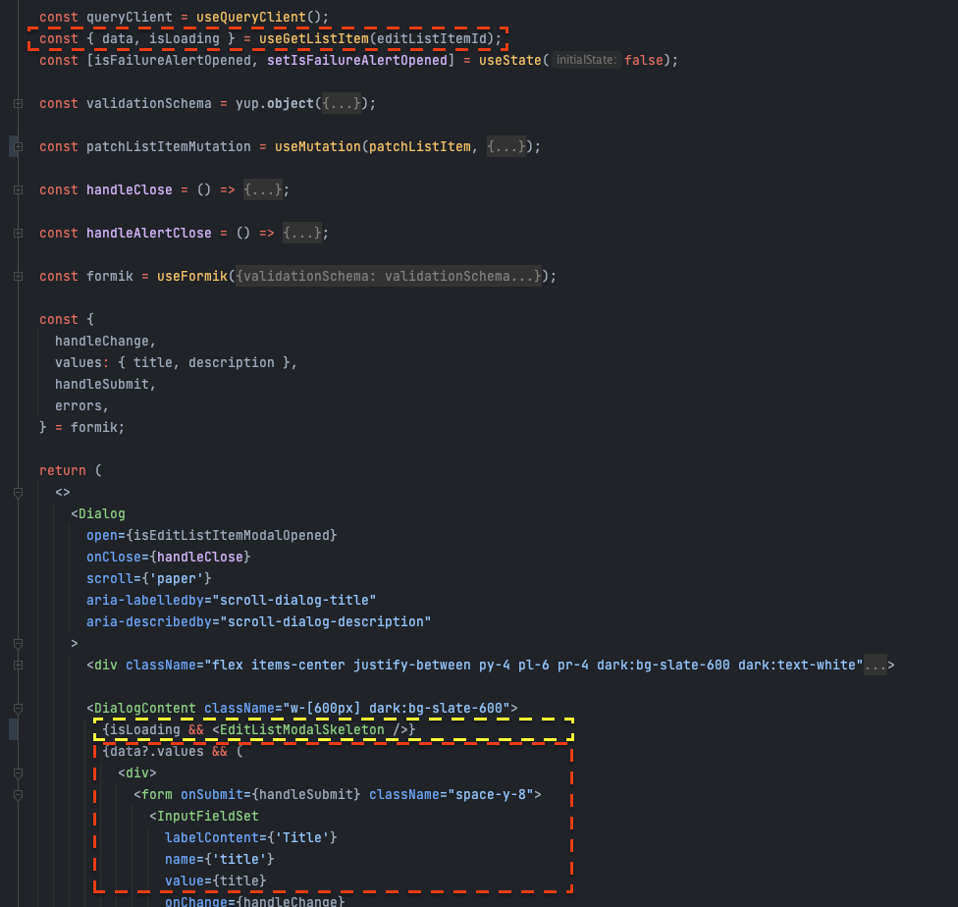Click the fold marker beside the useFormik line

(18, 275)
